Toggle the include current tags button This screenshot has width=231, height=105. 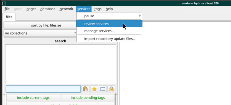[x=33, y=98]
